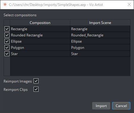Select the Rounded Rectangle composition row

coord(67,35)
